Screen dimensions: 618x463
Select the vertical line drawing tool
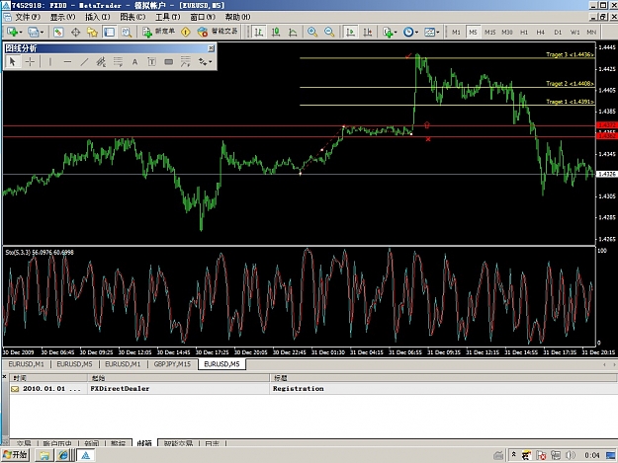tap(50, 62)
